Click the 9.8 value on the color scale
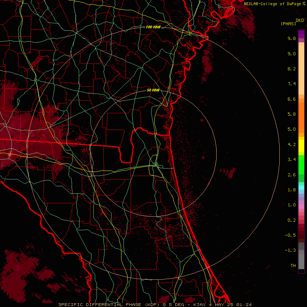Image resolution: width=307 pixels, height=307 pixels. [x=292, y=38]
